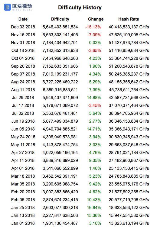Click hash rate 53,364,744,228 GH/s
160x229 pixels.
pos(129,58)
